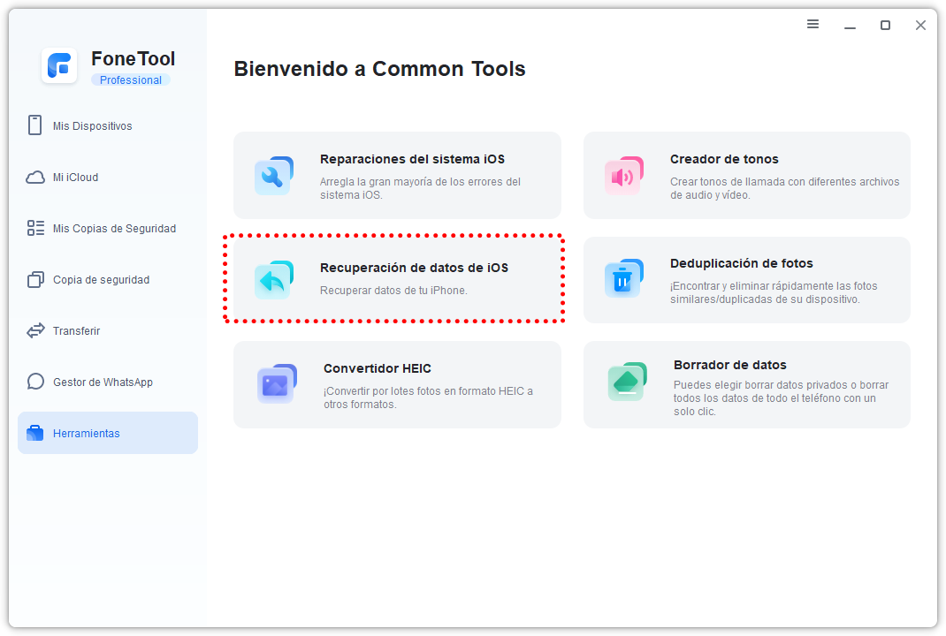Click the Transferir arrows icon

35,331
